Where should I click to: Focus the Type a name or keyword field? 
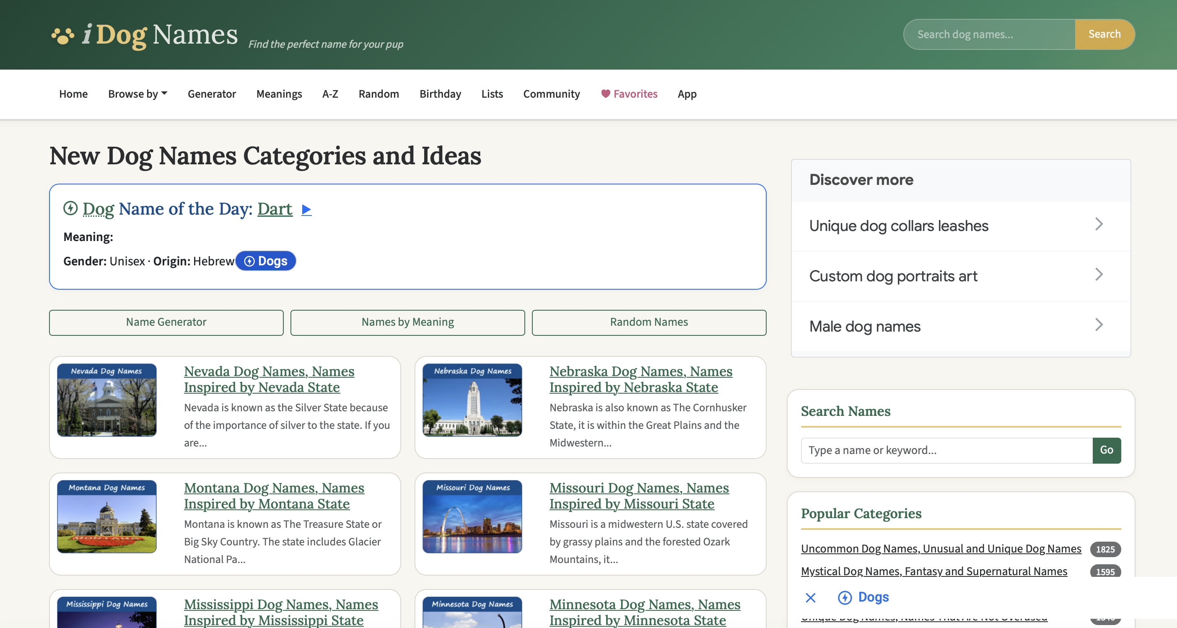pyautogui.click(x=946, y=450)
